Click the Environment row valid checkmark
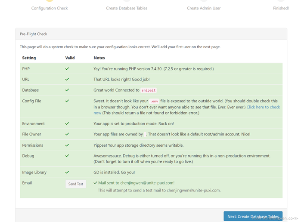Image resolution: width=301 pixels, height=222 pixels. [x=67, y=124]
